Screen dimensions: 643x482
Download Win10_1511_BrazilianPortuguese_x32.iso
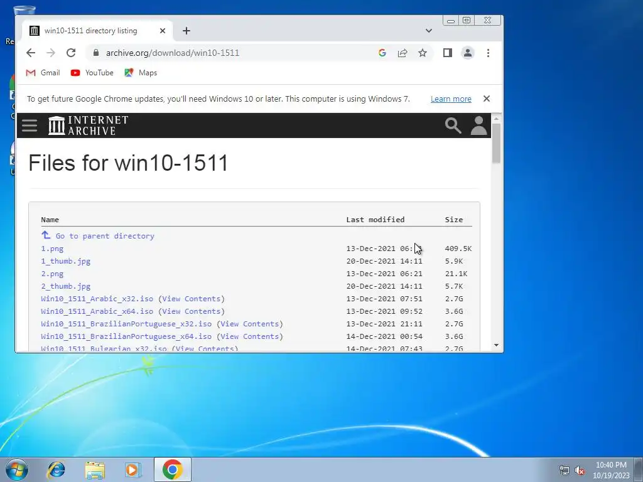point(126,324)
